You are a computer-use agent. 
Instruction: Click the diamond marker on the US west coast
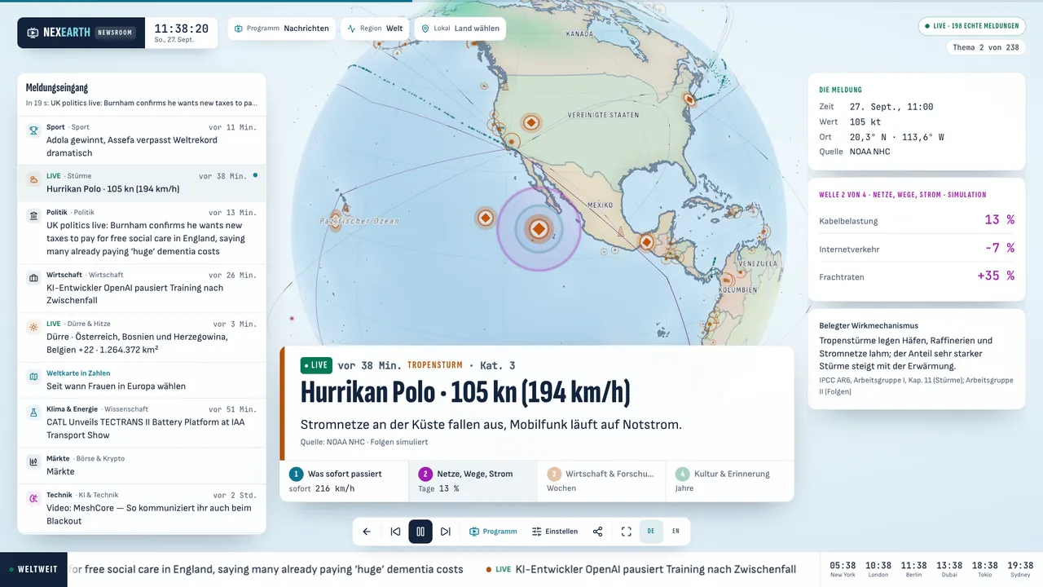pos(531,122)
